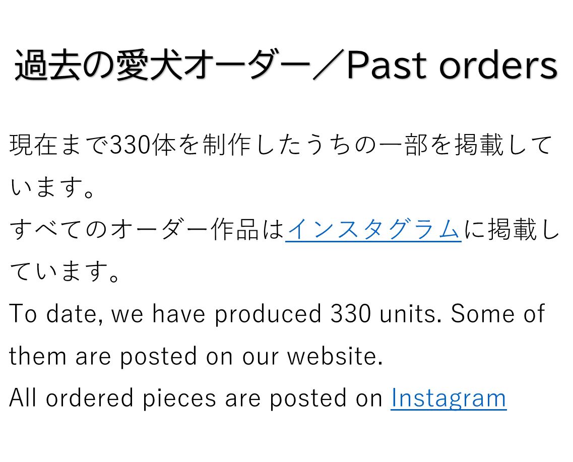Select 愛犬 in the page heading
This screenshot has width=573, height=462.
[x=150, y=65]
